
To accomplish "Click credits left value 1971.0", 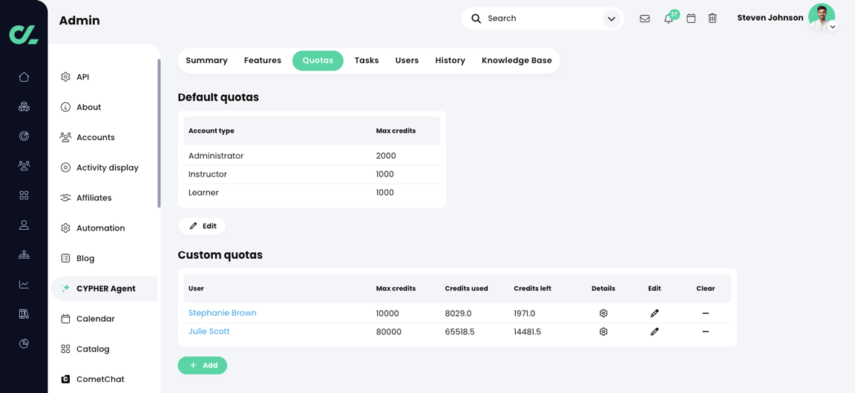I will pyautogui.click(x=525, y=314).
